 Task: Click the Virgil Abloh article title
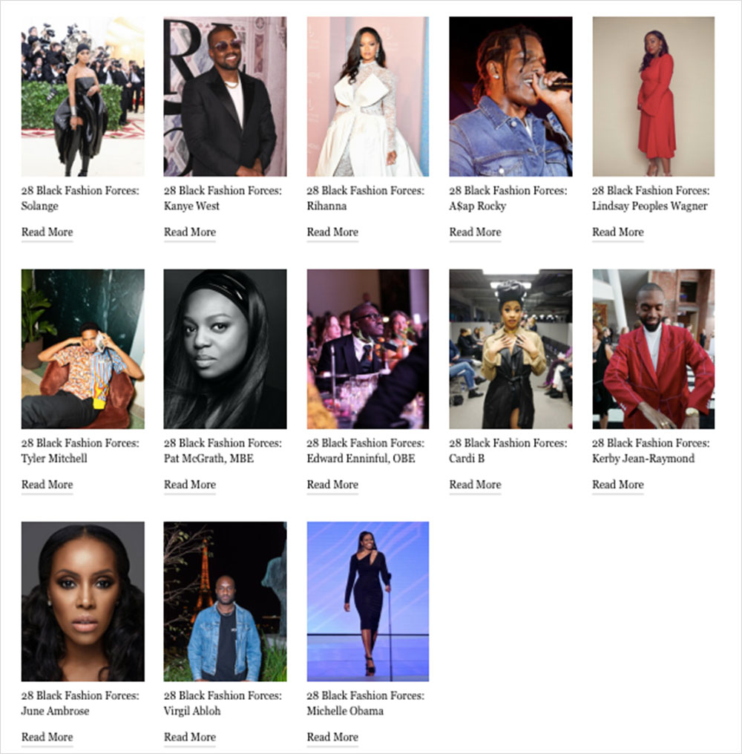pos(223,703)
